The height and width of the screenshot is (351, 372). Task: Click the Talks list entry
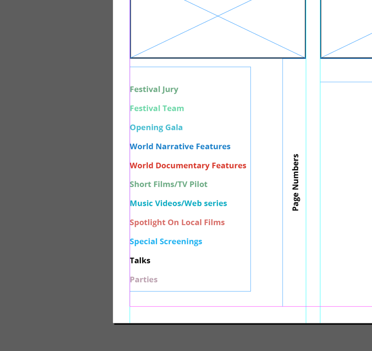click(140, 260)
